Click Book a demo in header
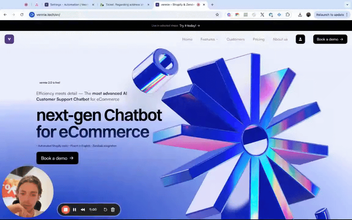The height and width of the screenshot is (220, 352). [330, 39]
